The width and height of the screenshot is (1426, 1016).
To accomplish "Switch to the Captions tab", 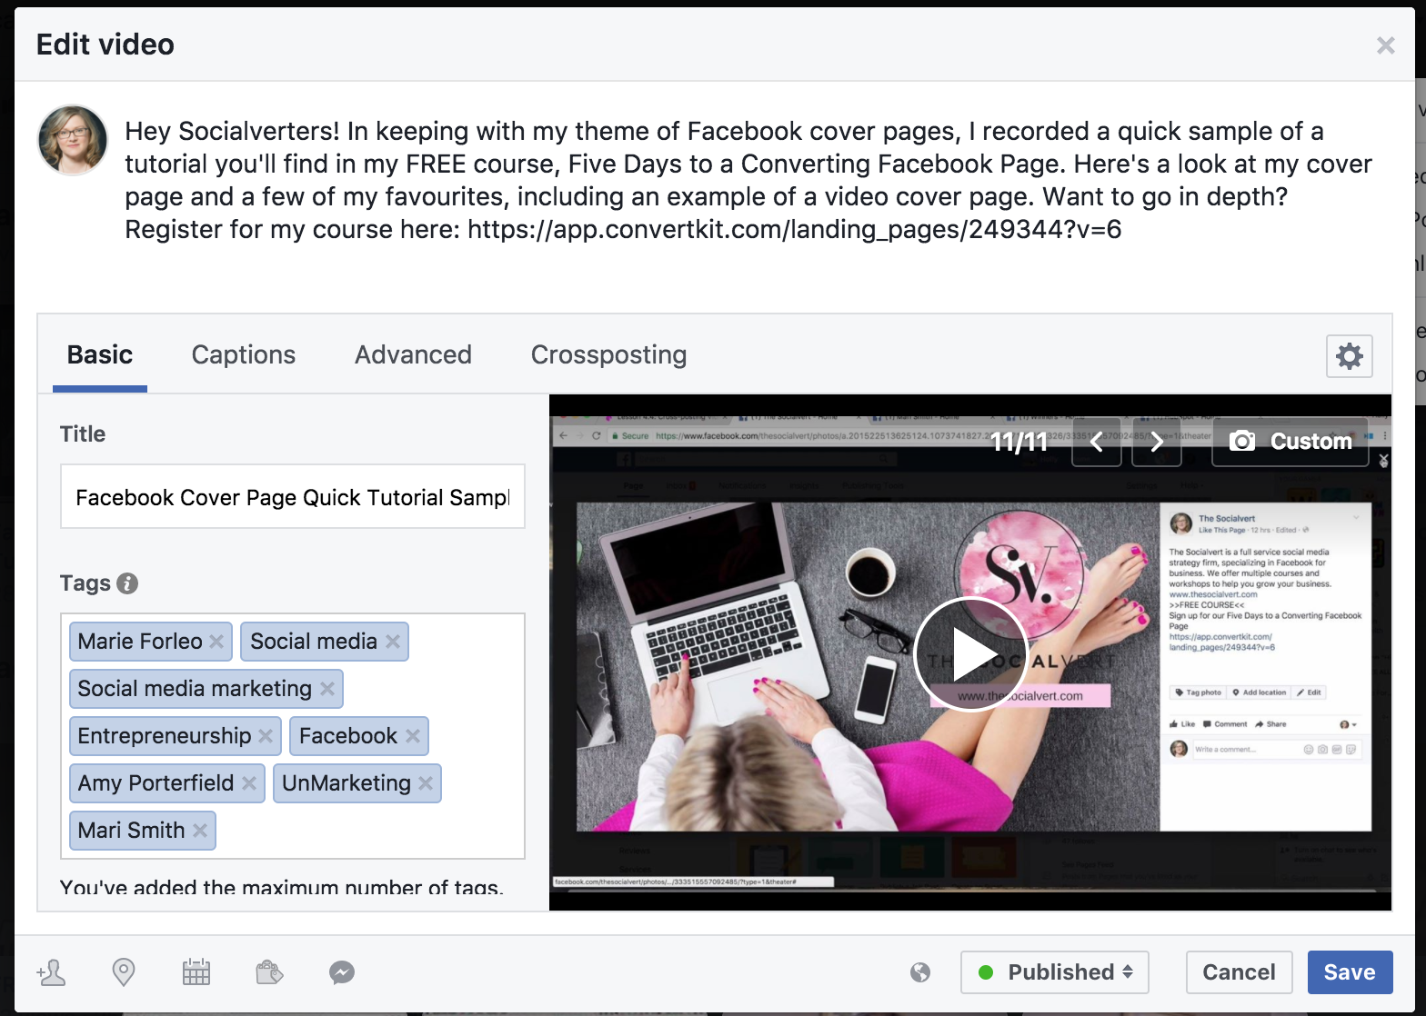I will (244, 355).
